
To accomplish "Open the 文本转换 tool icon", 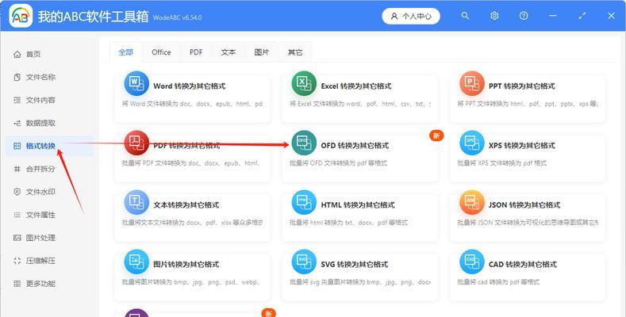I will click(136, 202).
